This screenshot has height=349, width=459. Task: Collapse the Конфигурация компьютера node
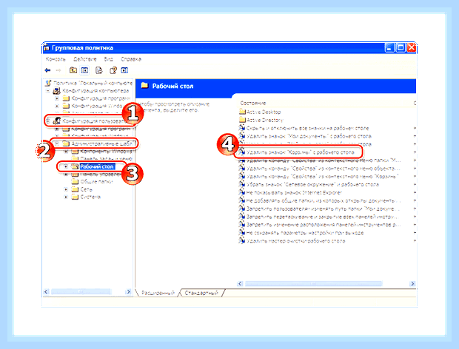point(47,91)
